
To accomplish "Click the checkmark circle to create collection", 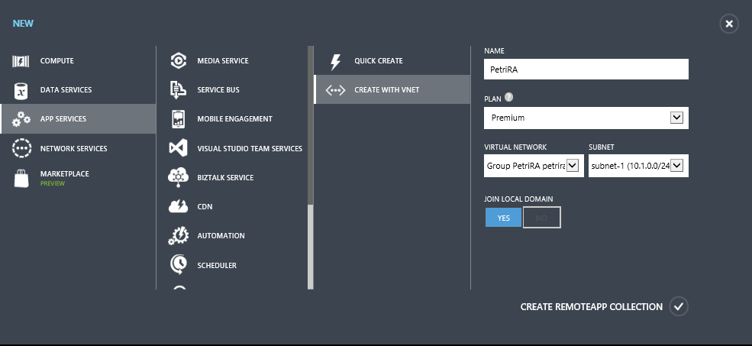I will click(678, 306).
